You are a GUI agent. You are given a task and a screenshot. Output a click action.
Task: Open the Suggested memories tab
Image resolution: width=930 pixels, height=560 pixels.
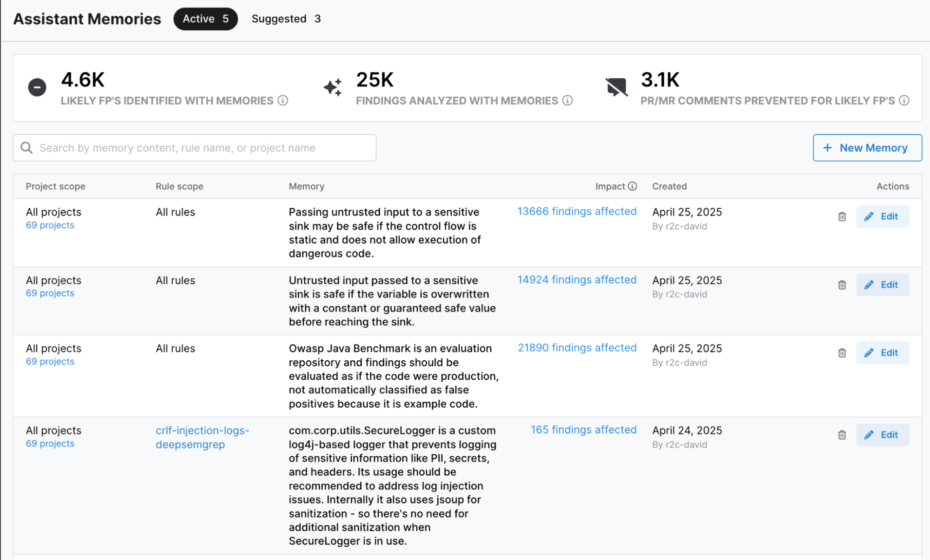286,19
